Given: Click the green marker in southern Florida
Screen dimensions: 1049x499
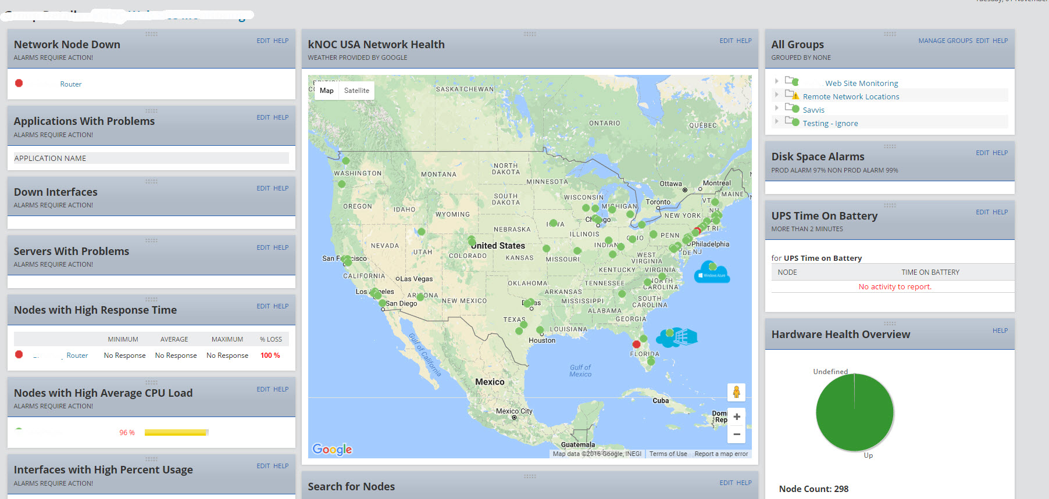Looking at the screenshot, I should [x=651, y=361].
